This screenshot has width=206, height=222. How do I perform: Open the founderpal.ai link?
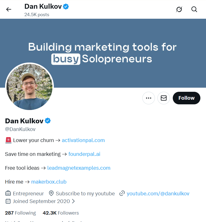coord(84,154)
